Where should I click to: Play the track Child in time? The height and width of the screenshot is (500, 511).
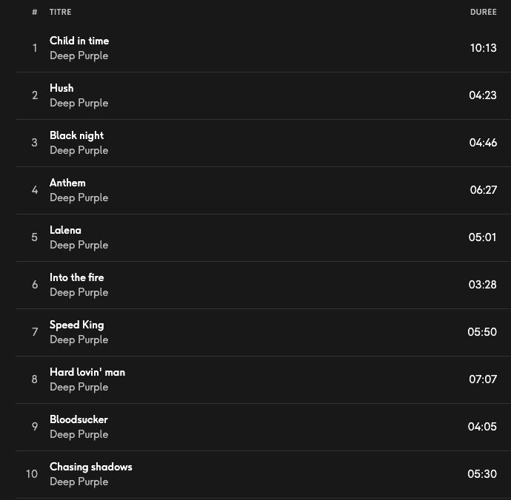pos(79,41)
